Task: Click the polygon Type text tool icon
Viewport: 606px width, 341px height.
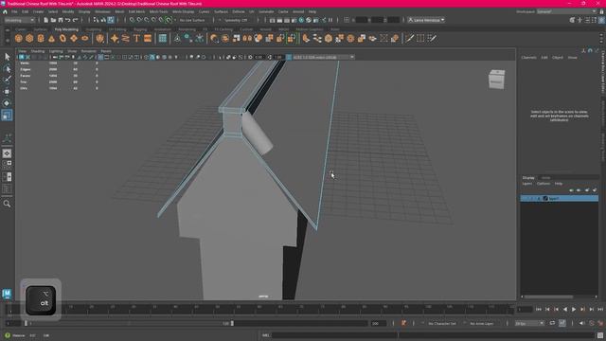Action: [x=136, y=38]
